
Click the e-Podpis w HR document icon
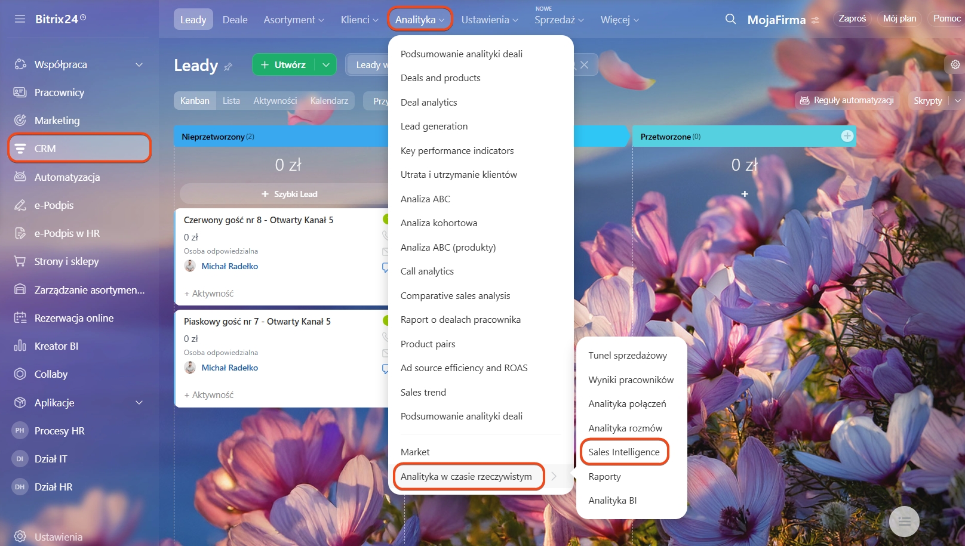coord(20,233)
